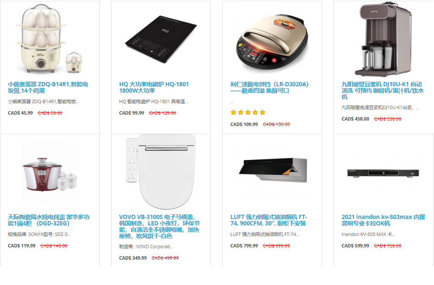This screenshot has width=434, height=285.
Task: Open the VOVO VB-3100S product title
Action: click(x=159, y=226)
